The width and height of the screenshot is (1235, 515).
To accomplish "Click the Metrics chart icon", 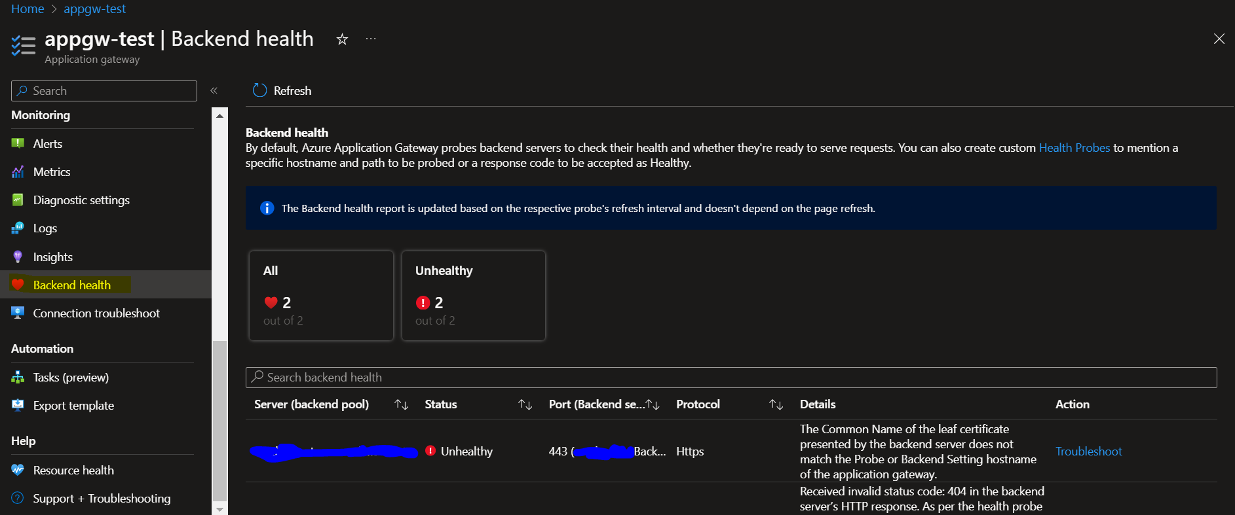I will pos(18,172).
